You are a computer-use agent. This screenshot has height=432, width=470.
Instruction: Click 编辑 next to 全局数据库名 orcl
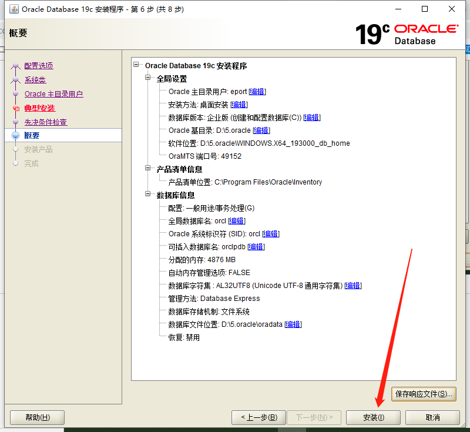(236, 221)
